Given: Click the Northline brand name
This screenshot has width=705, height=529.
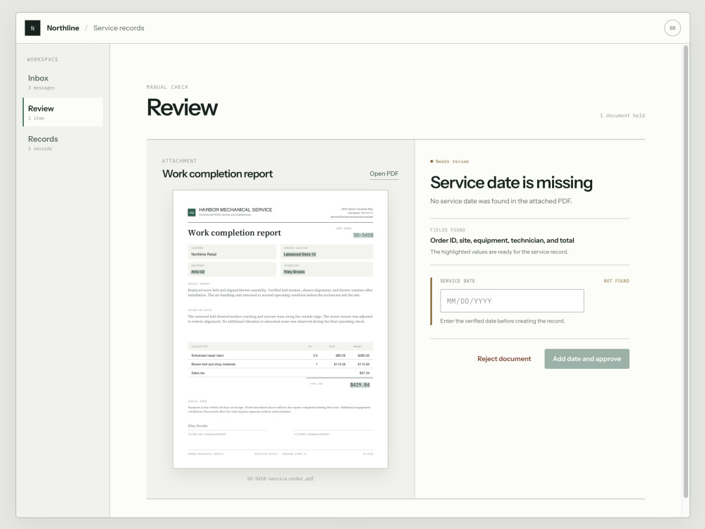Looking at the screenshot, I should tap(63, 28).
